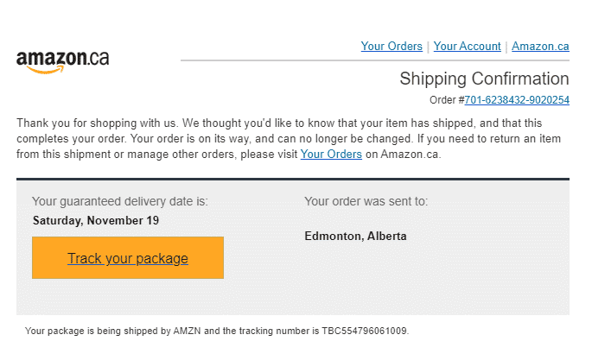This screenshot has height=360, width=592.
Task: Open order number 701-6238432-9020254 link
Action: tap(517, 100)
